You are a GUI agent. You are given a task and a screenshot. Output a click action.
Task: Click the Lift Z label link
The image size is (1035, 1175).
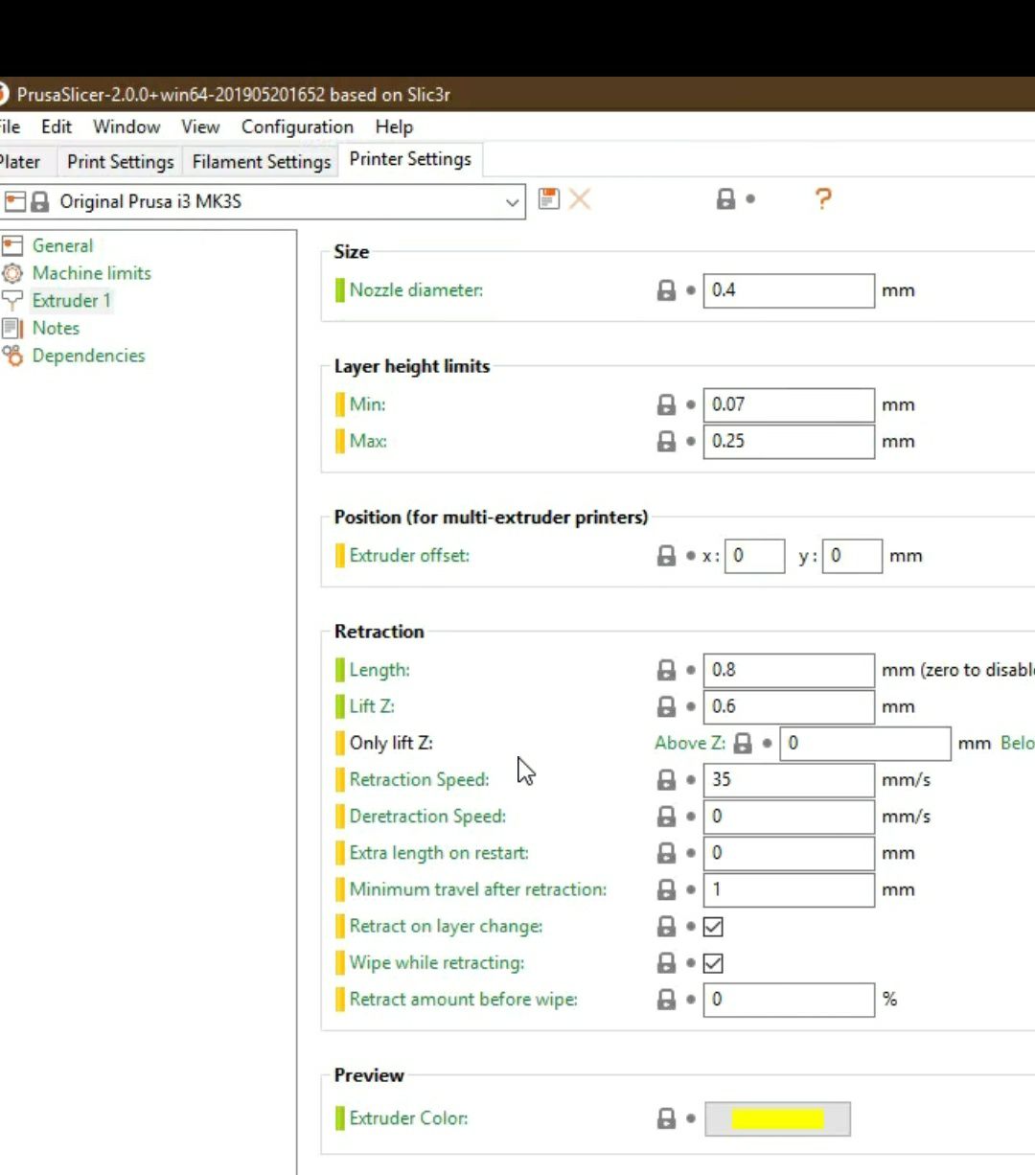pos(372,706)
